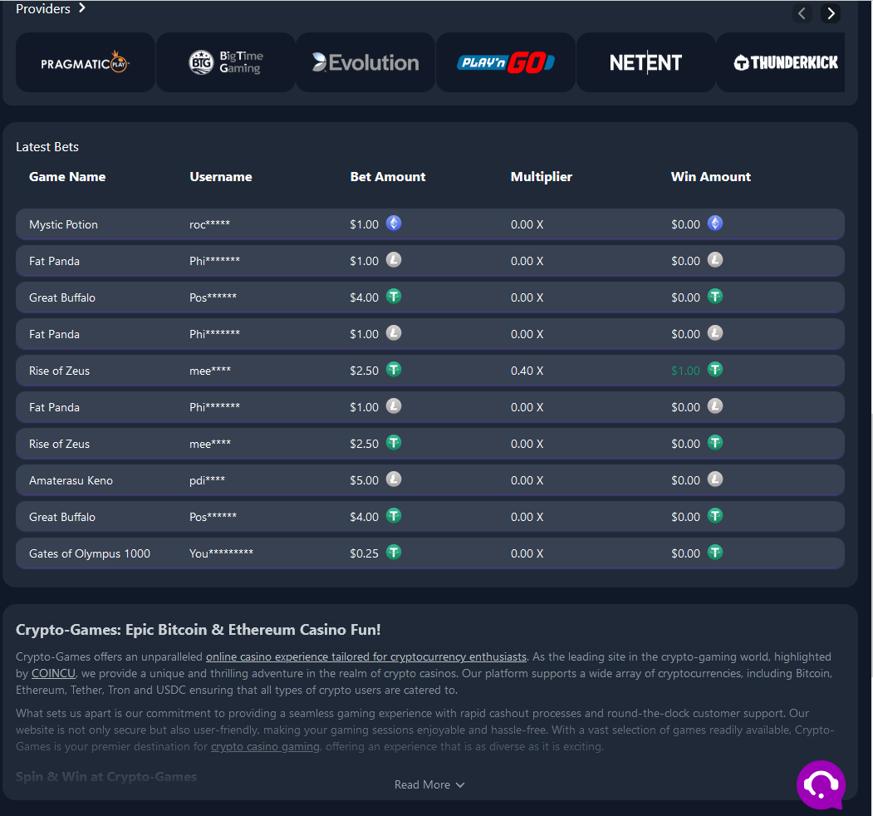Follow the crypto casino gaming link
Screen dimensions: 873x816
[265, 746]
